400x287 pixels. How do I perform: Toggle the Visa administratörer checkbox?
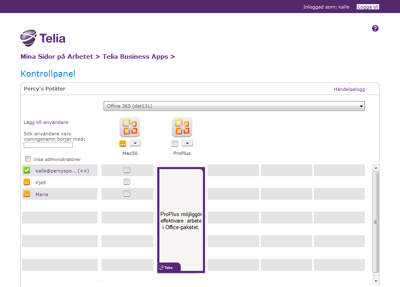(x=28, y=159)
